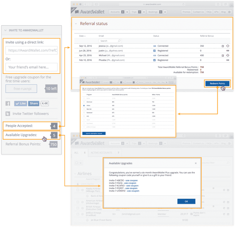The image size is (235, 227).
Task: Click the Available Upgrades count badge
Action: tap(54, 135)
